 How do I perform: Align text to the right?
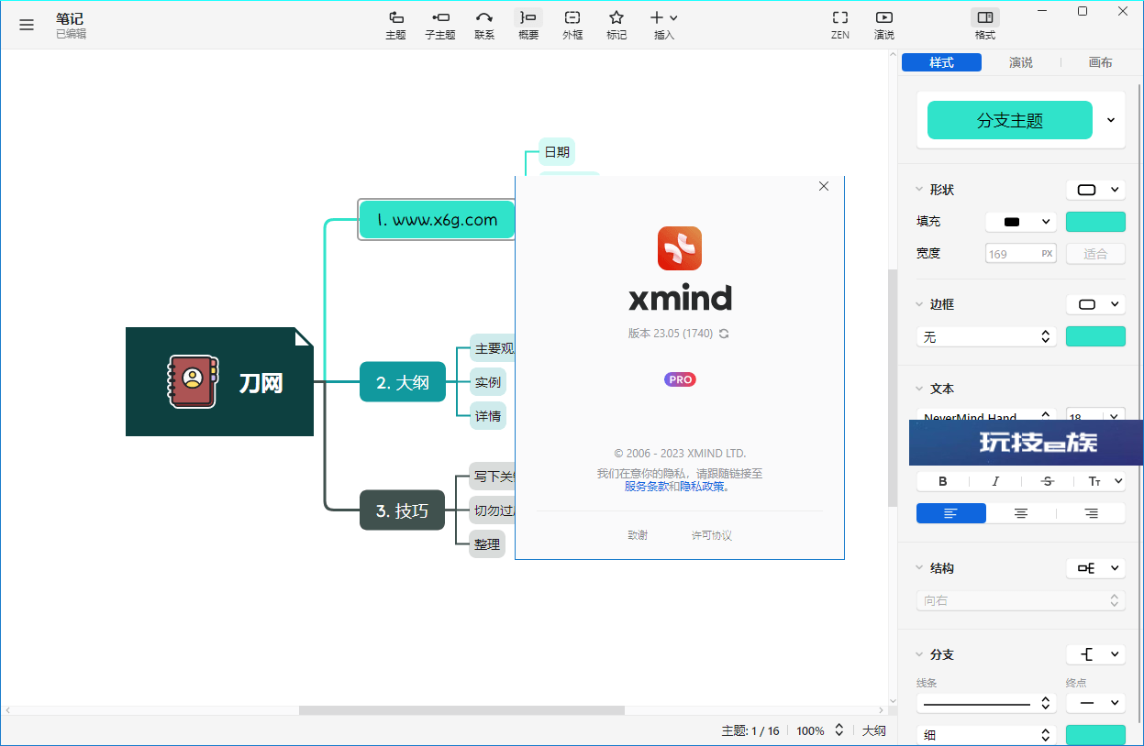click(x=1091, y=513)
